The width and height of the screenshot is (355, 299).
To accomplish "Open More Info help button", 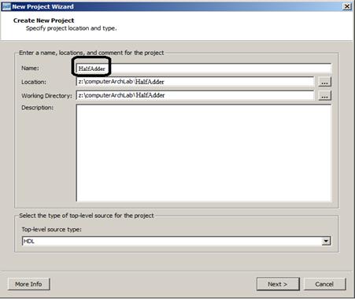I will click(28, 284).
